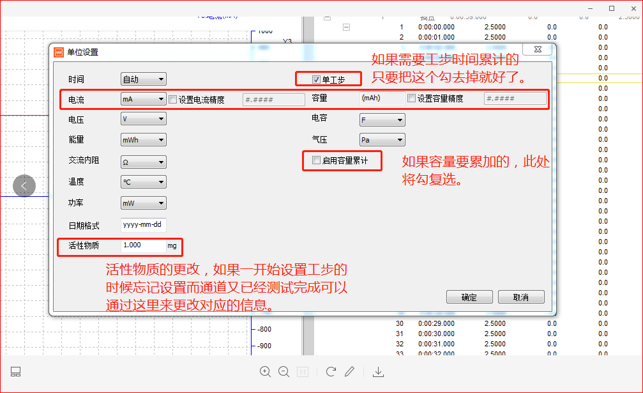Click the -800 axis label on chart
Image resolution: width=643 pixels, height=393 pixels.
[x=264, y=329]
